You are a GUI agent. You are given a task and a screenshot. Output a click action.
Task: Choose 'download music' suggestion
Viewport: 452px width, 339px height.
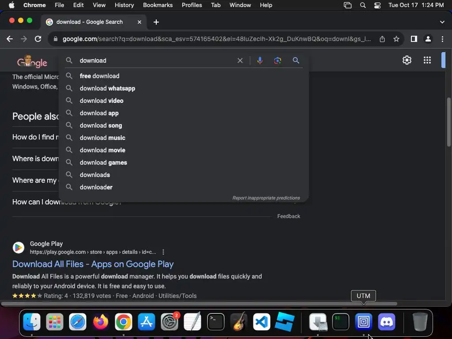184,138
